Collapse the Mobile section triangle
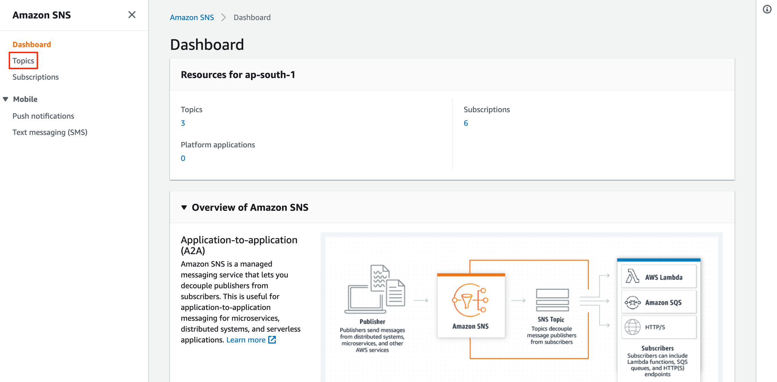This screenshot has width=777, height=382. point(5,99)
